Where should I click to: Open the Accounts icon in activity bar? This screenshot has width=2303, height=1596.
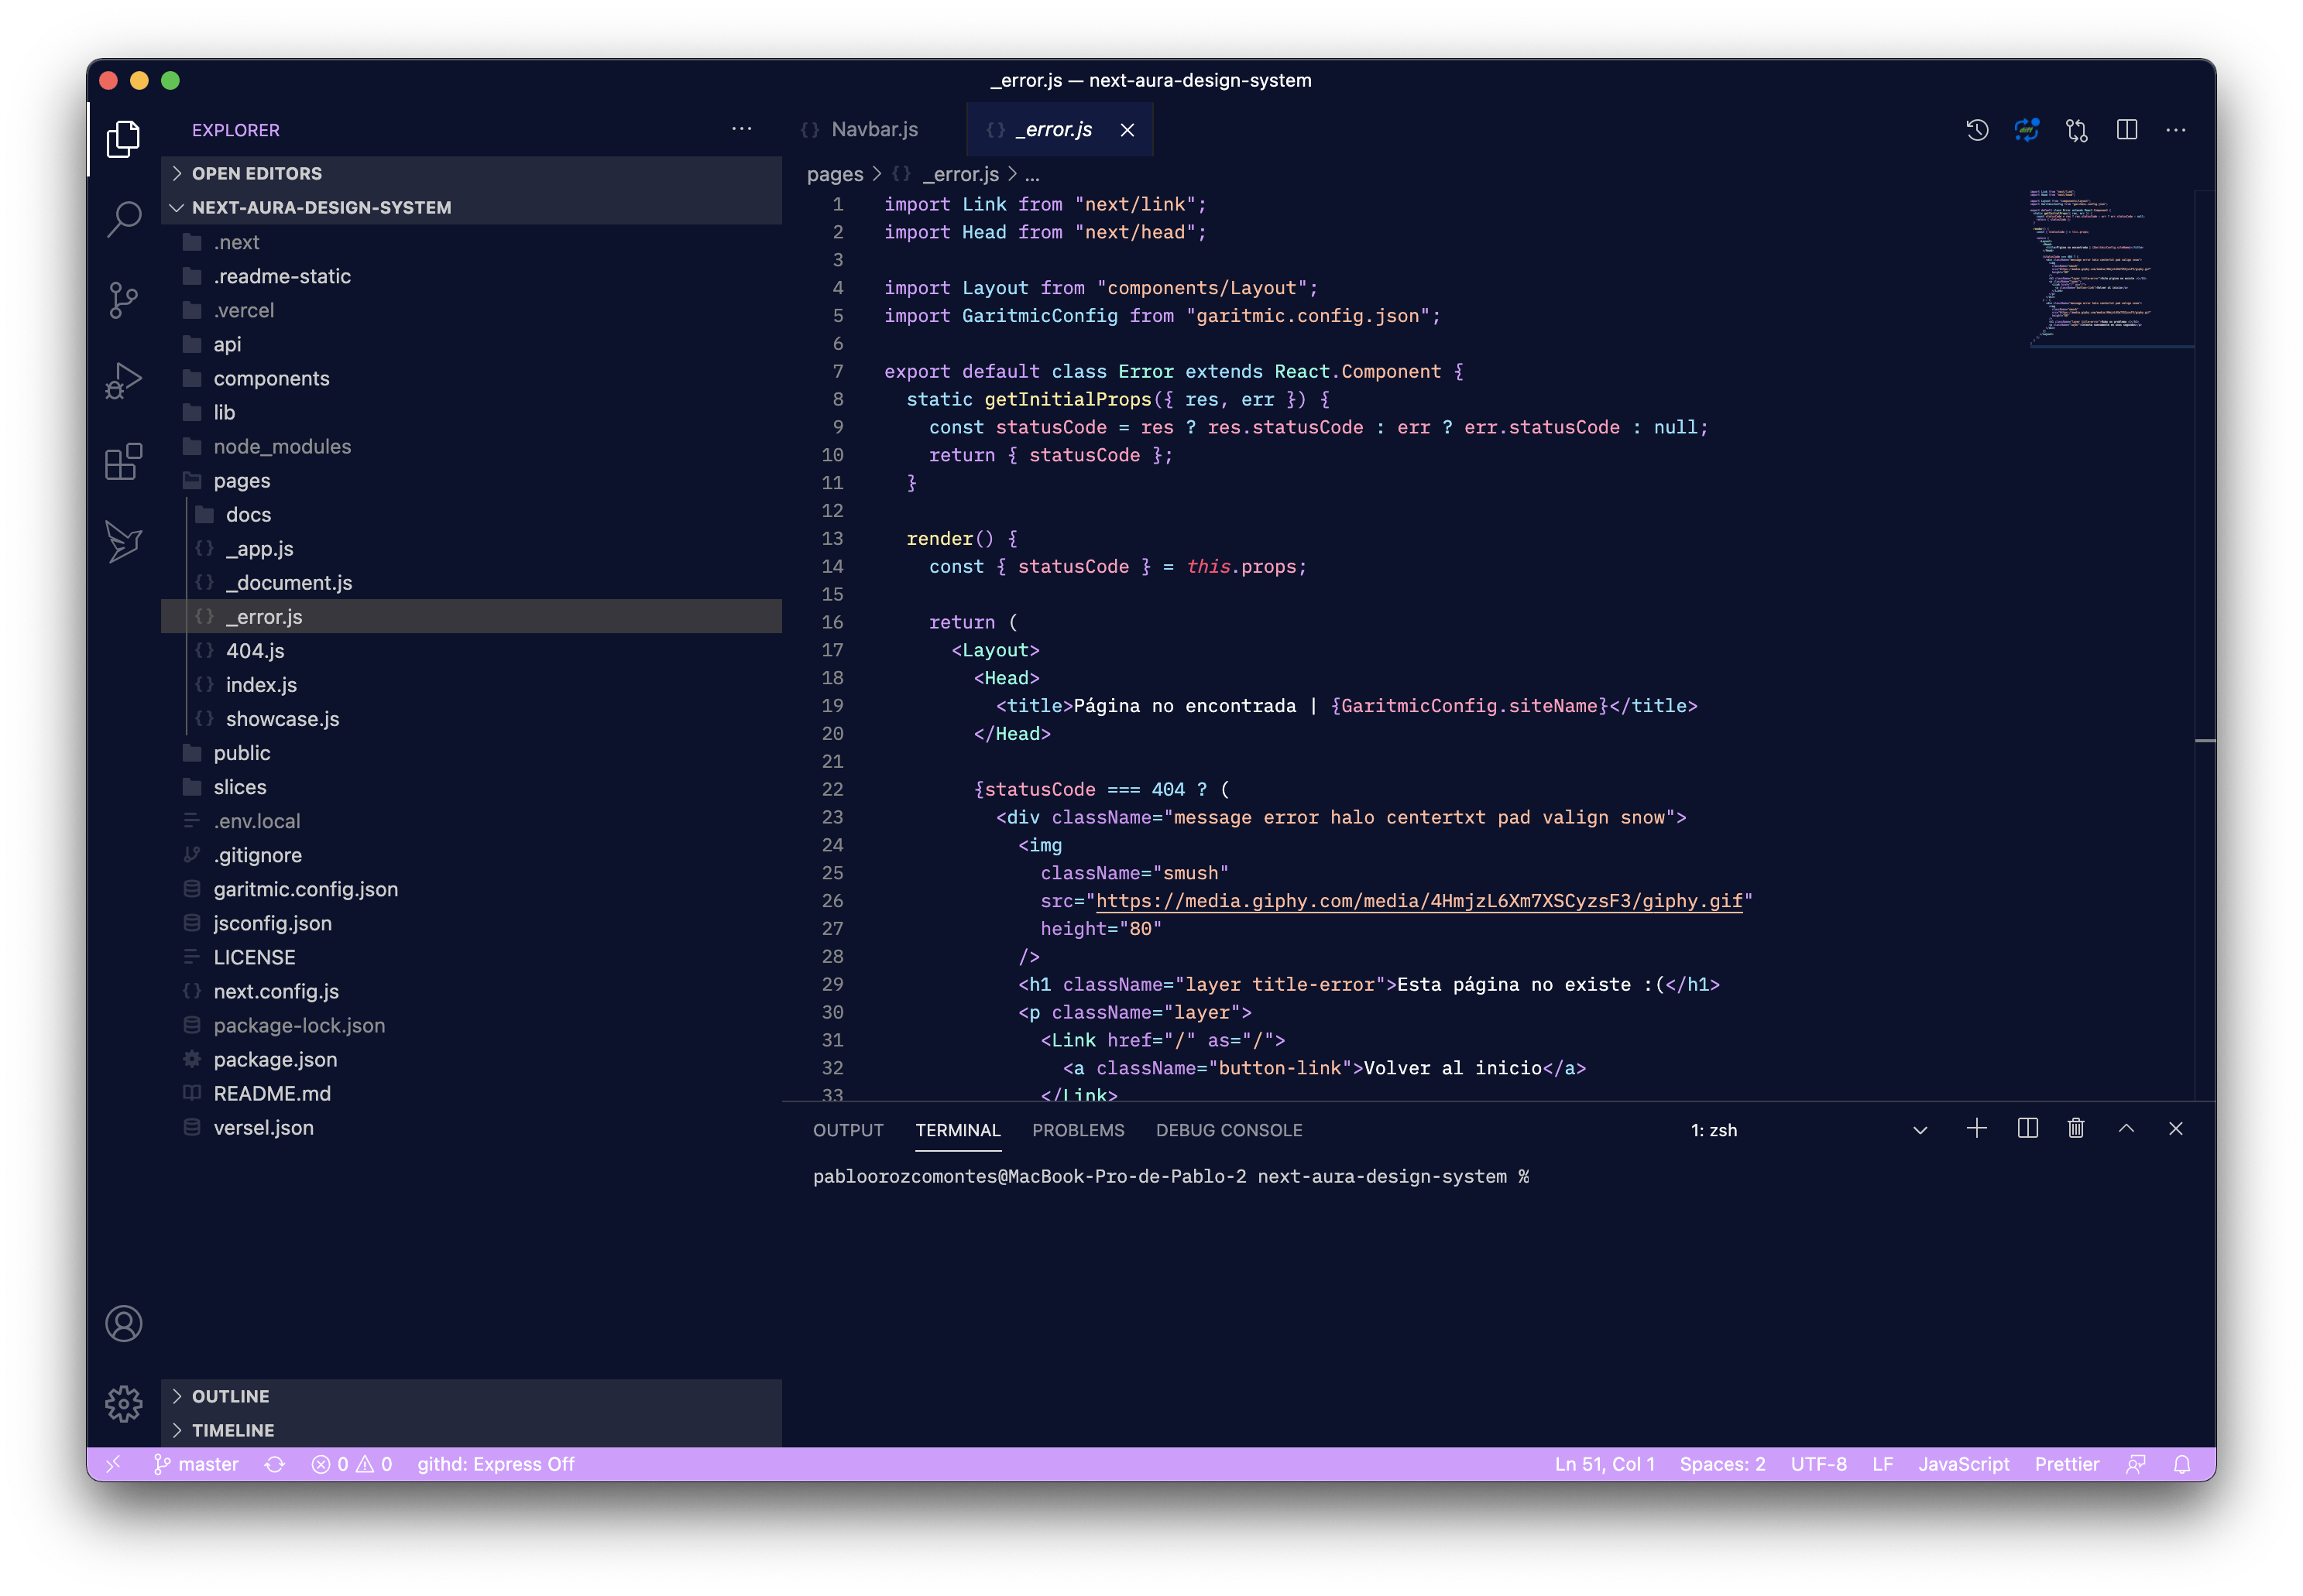pos(123,1323)
